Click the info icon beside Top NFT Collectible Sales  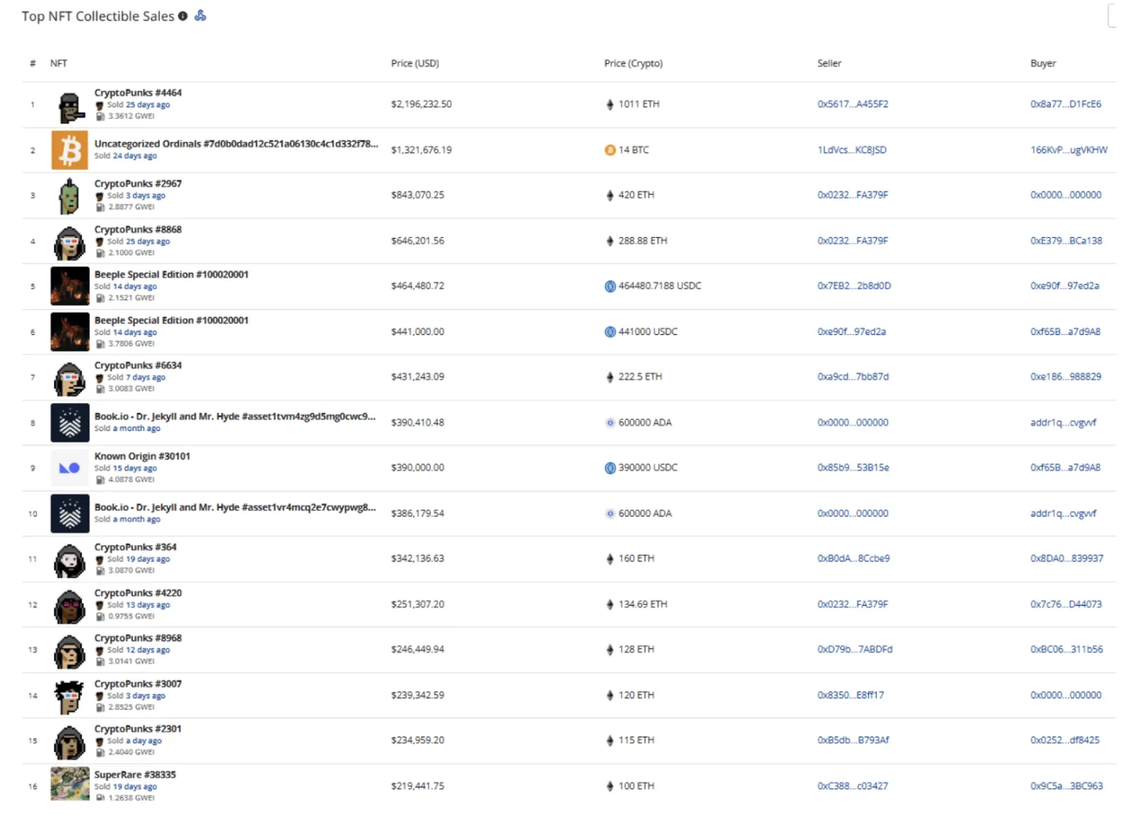click(x=182, y=16)
